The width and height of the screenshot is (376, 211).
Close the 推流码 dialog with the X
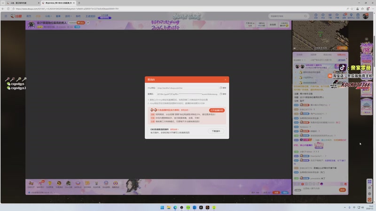pos(225,80)
